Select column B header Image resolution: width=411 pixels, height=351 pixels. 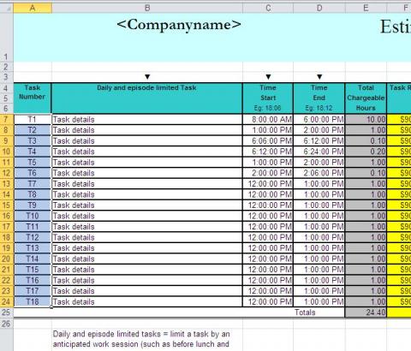(147, 8)
